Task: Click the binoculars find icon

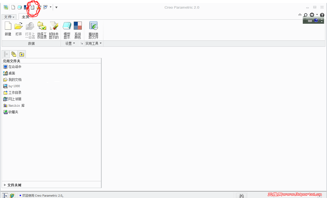Action: (241, 196)
